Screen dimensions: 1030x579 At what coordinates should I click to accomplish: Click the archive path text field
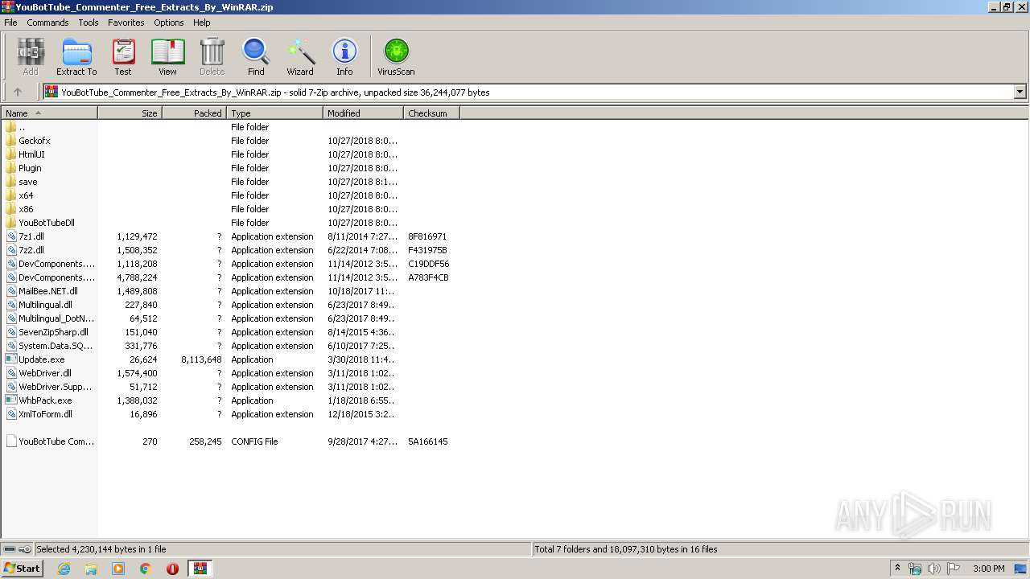(528, 92)
